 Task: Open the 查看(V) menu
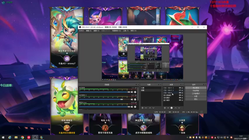[x=96, y=30]
